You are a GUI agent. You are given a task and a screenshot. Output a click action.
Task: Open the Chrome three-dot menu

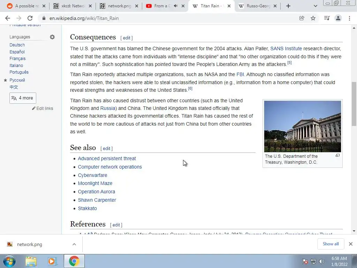tap(349, 18)
